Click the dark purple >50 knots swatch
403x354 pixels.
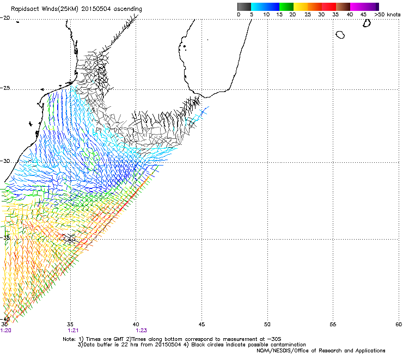click(377, 7)
